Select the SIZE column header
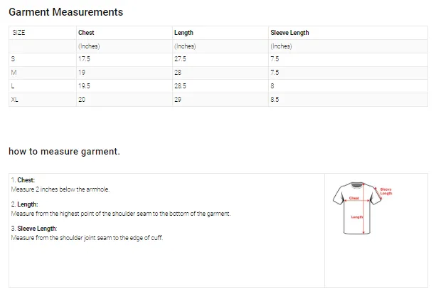The width and height of the screenshot is (436, 302). point(18,33)
